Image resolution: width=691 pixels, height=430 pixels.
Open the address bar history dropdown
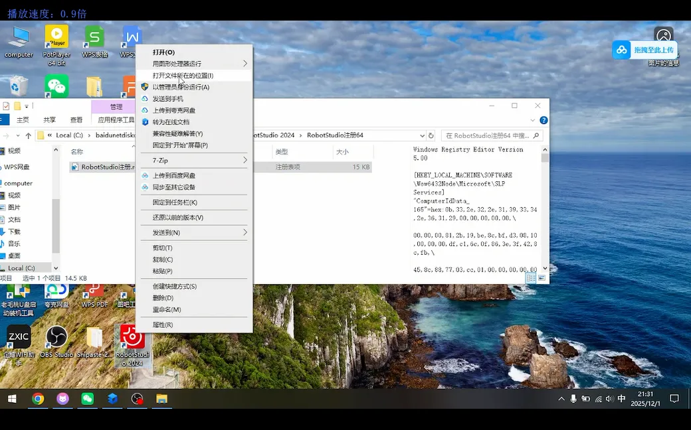pyautogui.click(x=424, y=135)
